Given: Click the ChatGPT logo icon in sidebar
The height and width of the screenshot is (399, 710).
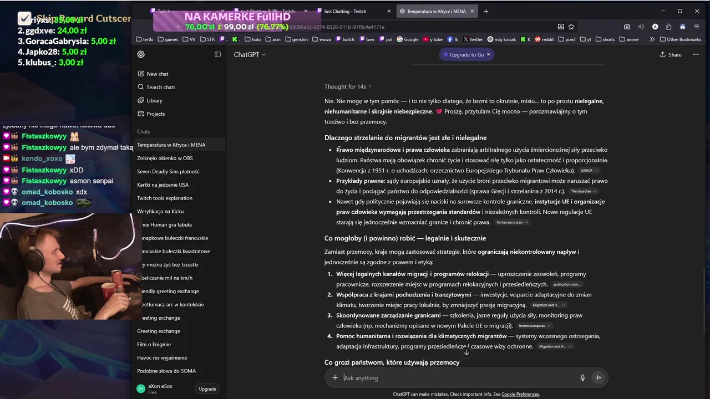Looking at the screenshot, I should coord(141,54).
